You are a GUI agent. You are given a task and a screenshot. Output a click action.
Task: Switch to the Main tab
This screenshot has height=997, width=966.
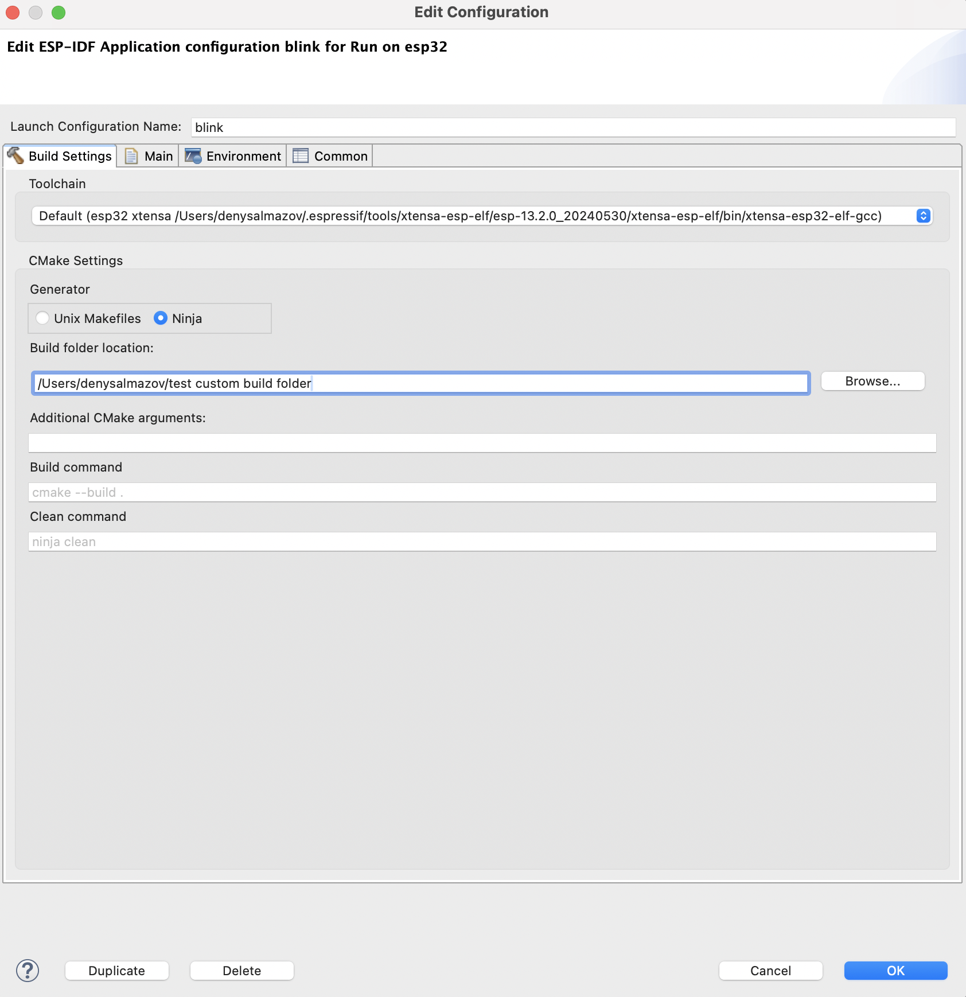[158, 156]
